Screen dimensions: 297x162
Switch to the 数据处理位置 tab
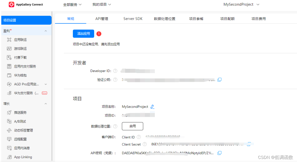[x=165, y=19]
